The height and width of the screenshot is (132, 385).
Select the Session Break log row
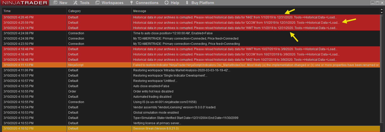[x=176, y=128]
